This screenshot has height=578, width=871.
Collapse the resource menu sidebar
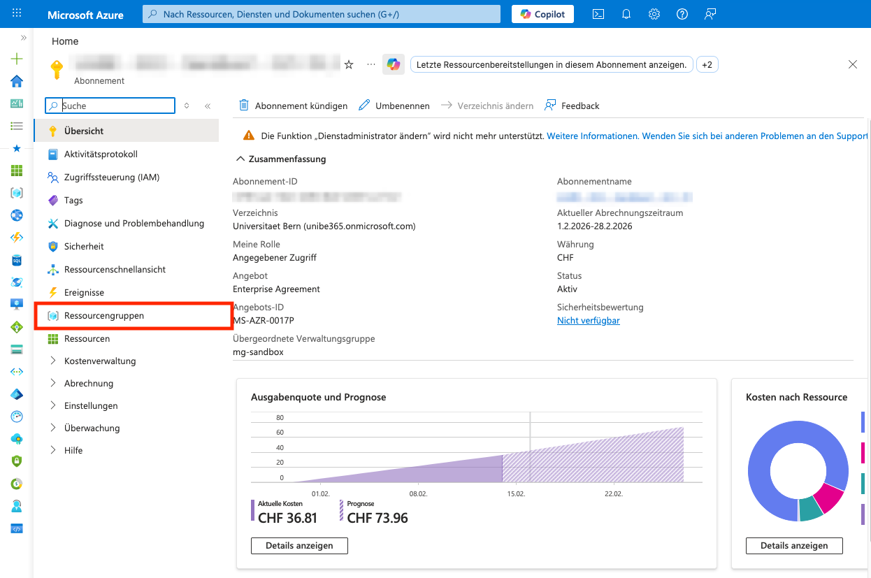coord(208,106)
